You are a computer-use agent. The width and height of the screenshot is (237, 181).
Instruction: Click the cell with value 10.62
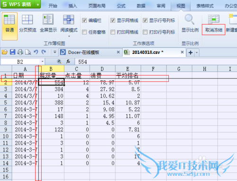(x=102, y=96)
